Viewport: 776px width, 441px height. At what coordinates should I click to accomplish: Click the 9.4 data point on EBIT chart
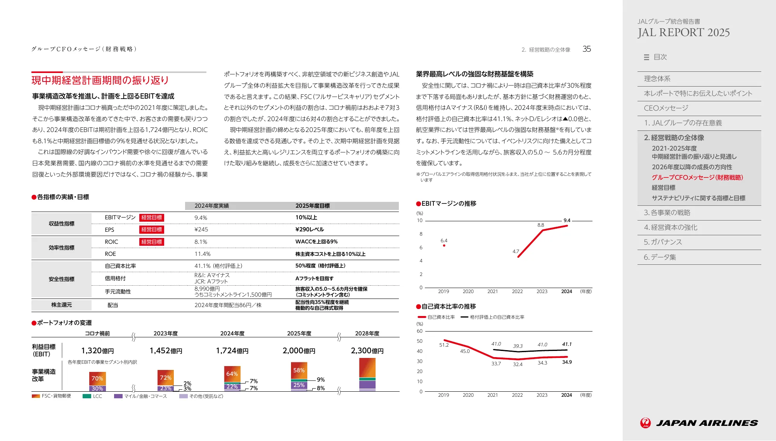(x=567, y=226)
